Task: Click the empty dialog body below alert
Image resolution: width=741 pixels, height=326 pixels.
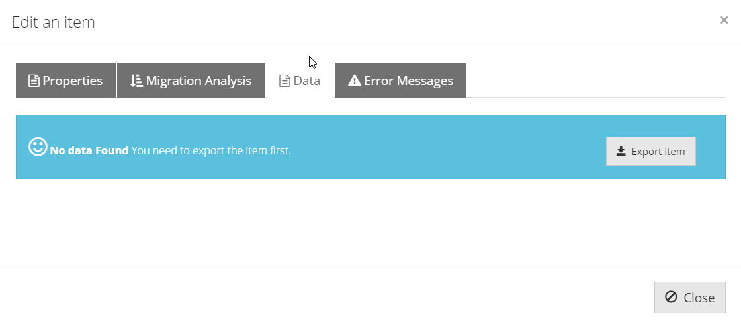Action: (370, 222)
